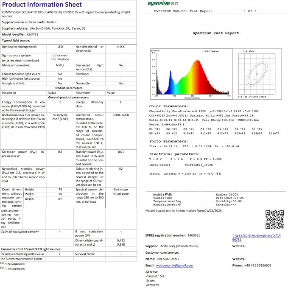Screen dimensions: 288x288
Task: Click the rainbow spectrum graph
Action: pos(190,73)
